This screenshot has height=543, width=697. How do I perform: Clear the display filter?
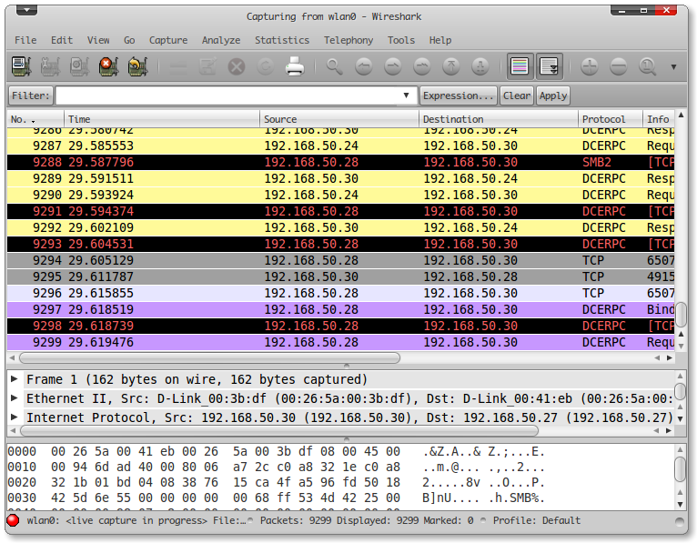517,96
